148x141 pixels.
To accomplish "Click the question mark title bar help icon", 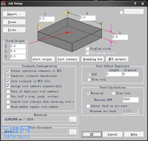I will [x=135, y=4].
